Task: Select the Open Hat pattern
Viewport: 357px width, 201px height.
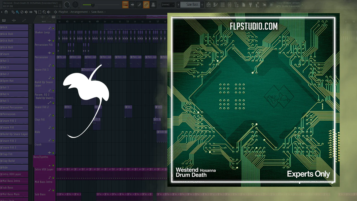Action: click(14, 81)
